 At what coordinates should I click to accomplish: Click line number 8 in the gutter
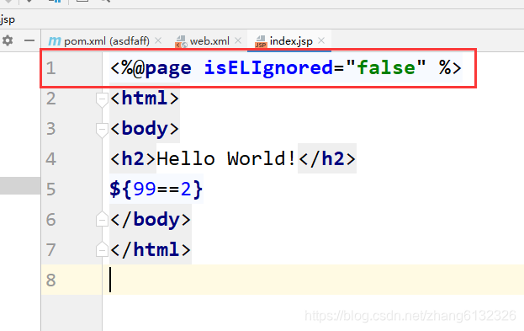[x=50, y=280]
